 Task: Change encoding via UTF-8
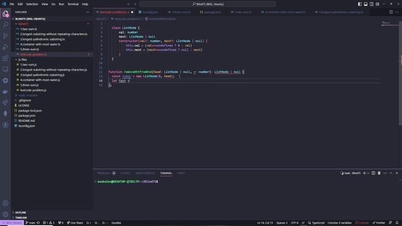[295, 223]
